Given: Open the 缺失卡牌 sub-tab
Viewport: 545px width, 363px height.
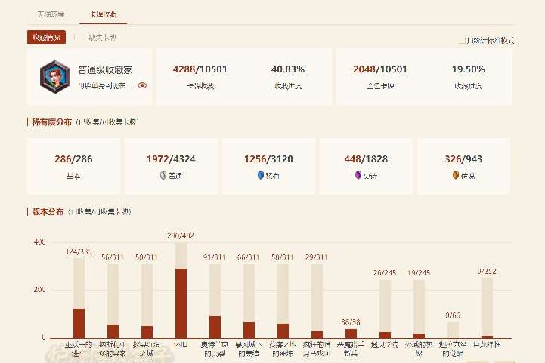Looking at the screenshot, I should (x=102, y=37).
